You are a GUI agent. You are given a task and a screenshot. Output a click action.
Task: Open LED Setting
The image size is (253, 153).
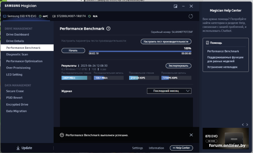[14, 75]
